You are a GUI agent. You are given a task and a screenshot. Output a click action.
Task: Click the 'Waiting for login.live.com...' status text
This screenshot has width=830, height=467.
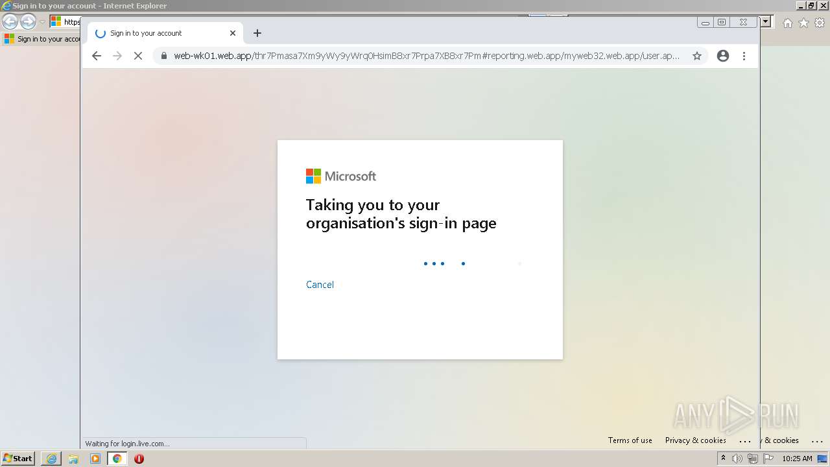[127, 444]
